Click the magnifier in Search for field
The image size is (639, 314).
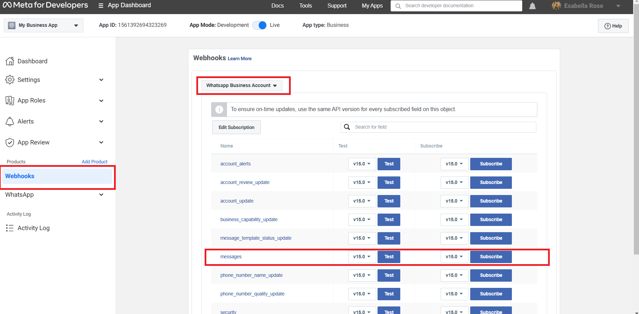tap(347, 127)
